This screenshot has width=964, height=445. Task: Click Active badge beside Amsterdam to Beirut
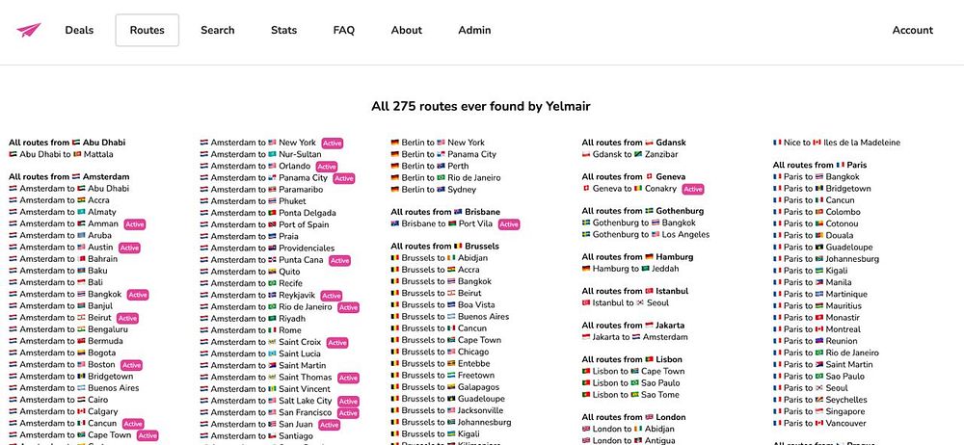[127, 319]
